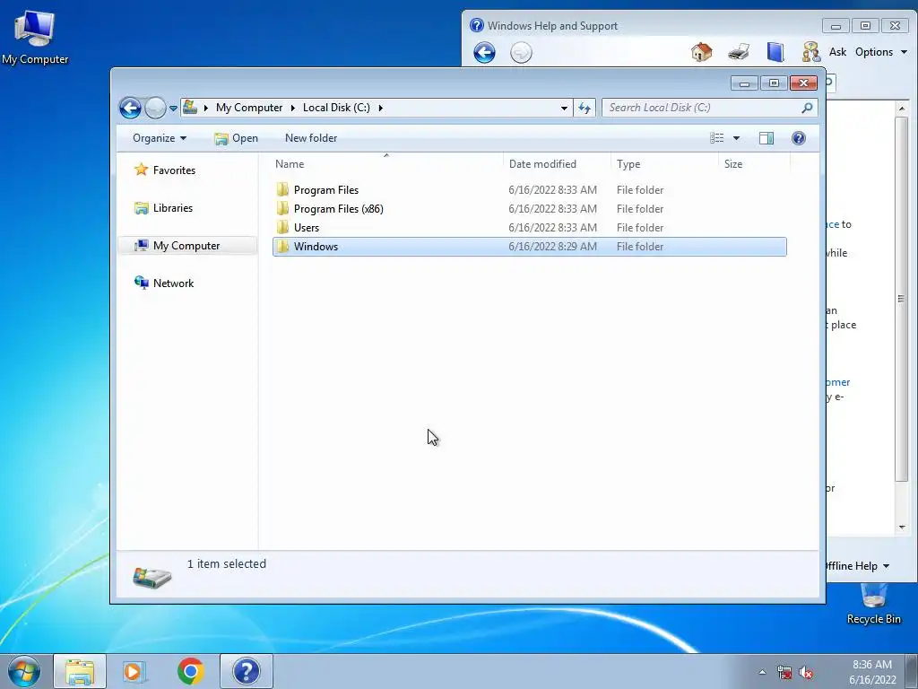Select My Computer breadcrumb segment

pos(249,108)
